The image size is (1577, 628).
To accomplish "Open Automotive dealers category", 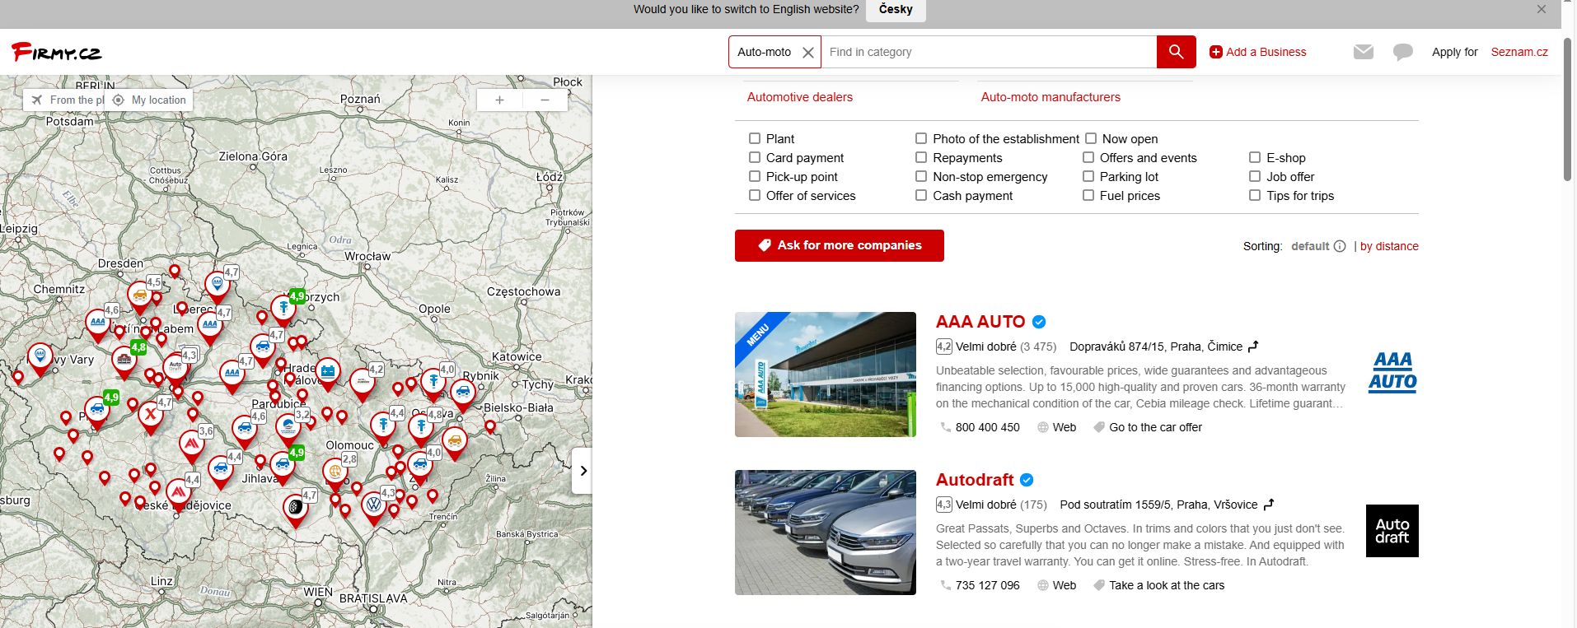I will click(799, 97).
